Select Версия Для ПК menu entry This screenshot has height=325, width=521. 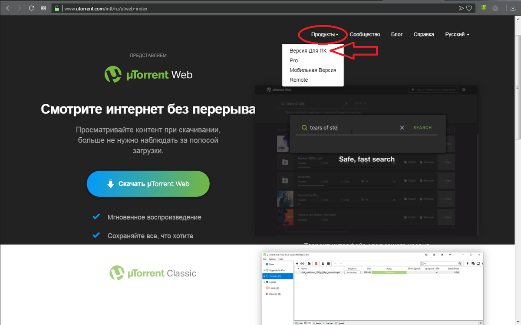(307, 51)
